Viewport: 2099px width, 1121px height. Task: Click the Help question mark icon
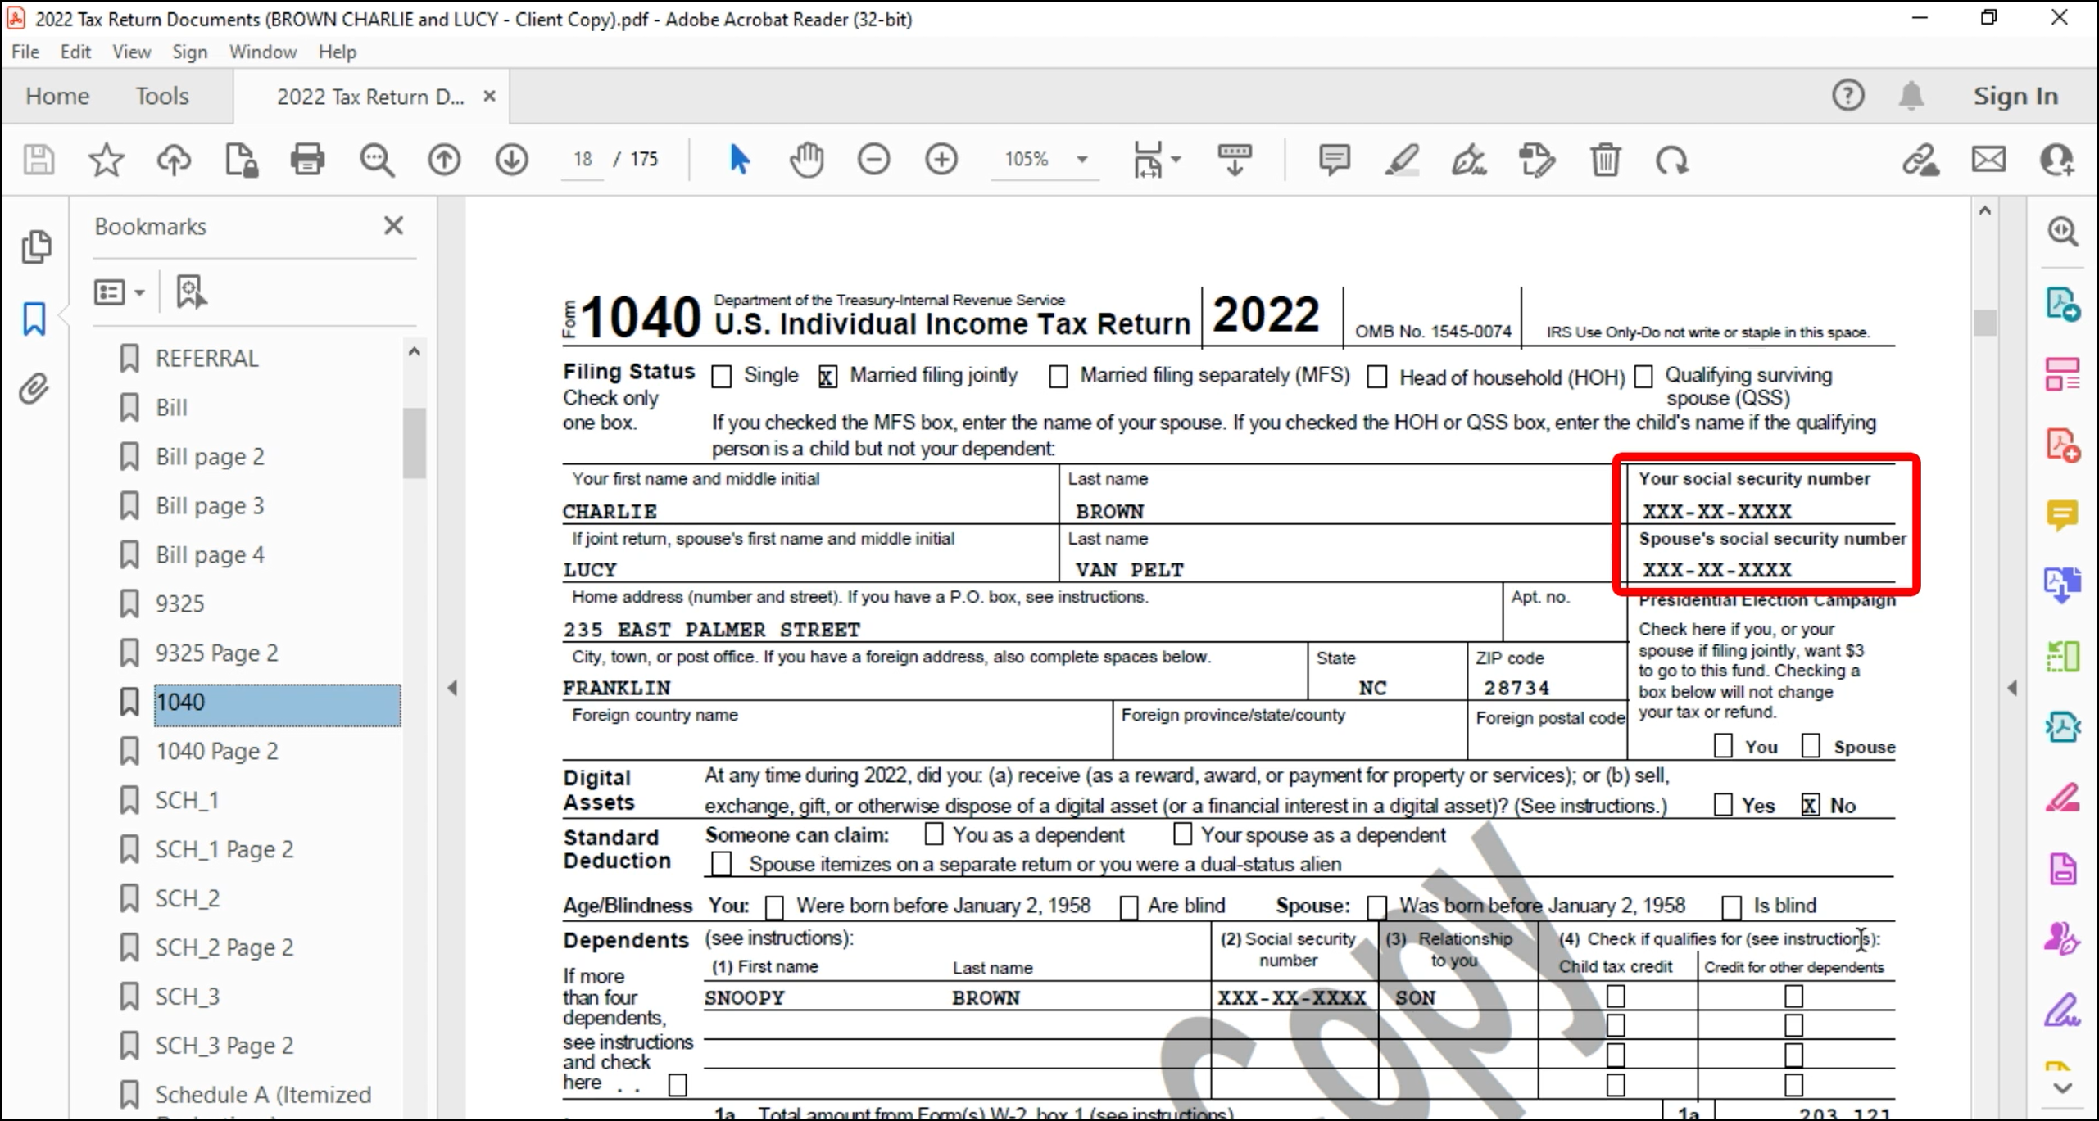click(x=1847, y=96)
